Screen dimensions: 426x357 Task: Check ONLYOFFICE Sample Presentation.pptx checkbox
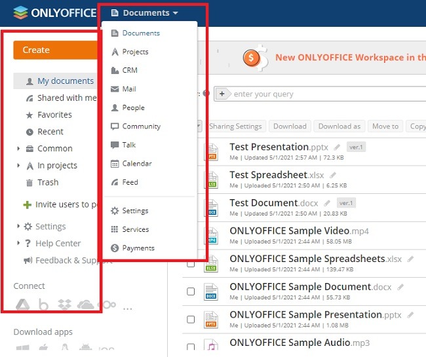[x=191, y=320]
